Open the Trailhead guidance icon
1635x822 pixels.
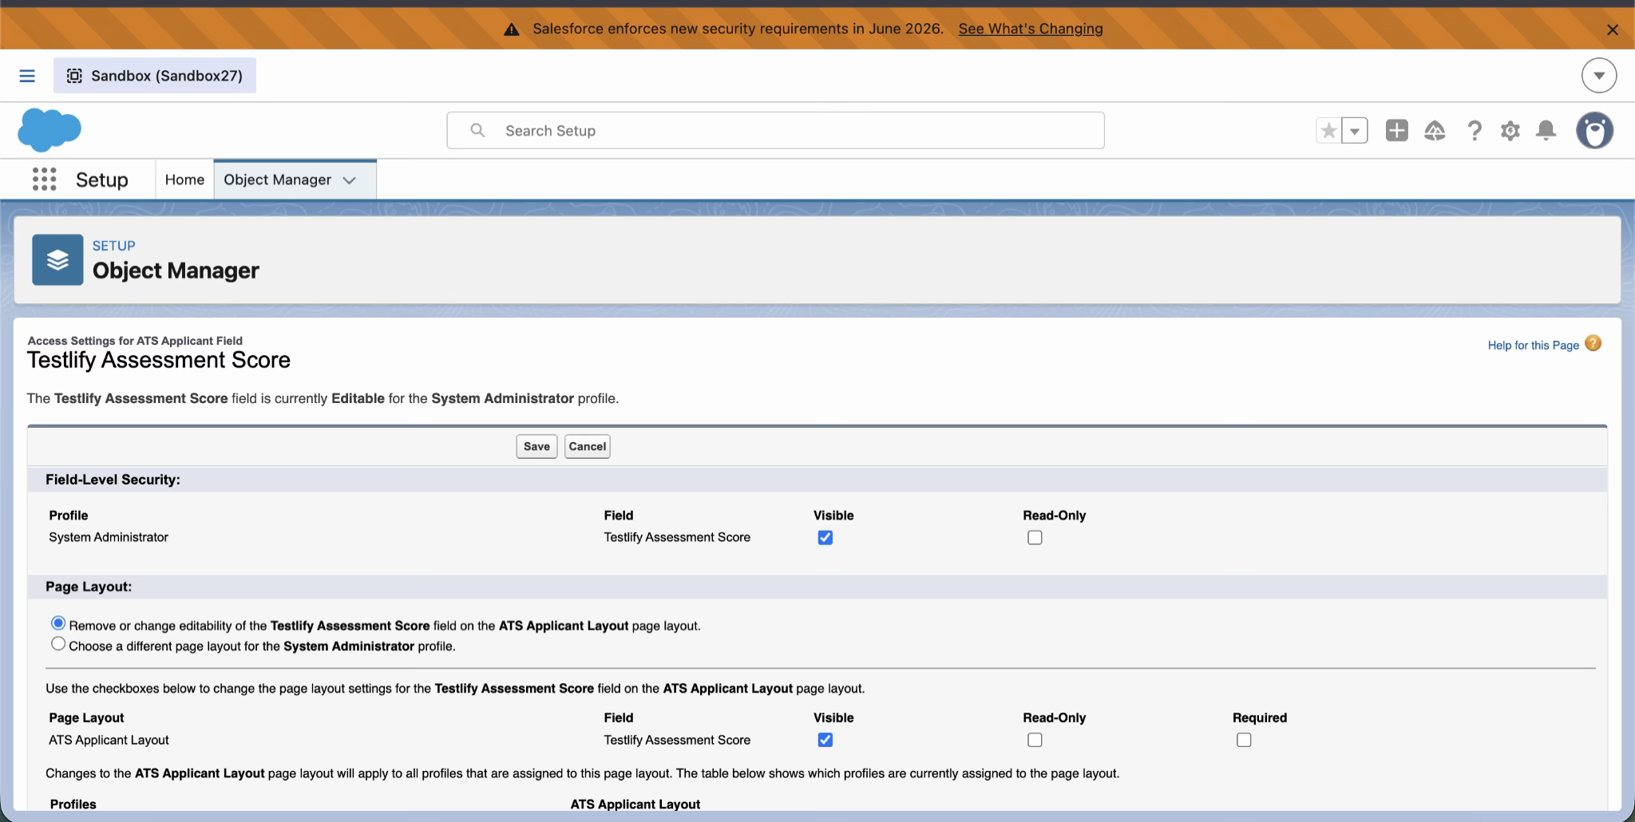[1435, 130]
